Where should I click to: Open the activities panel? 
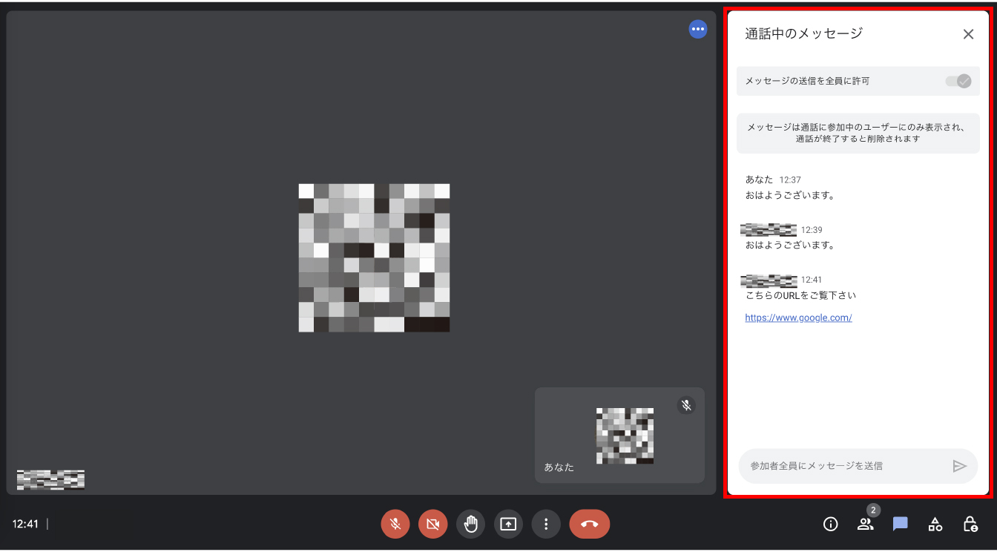tap(935, 524)
